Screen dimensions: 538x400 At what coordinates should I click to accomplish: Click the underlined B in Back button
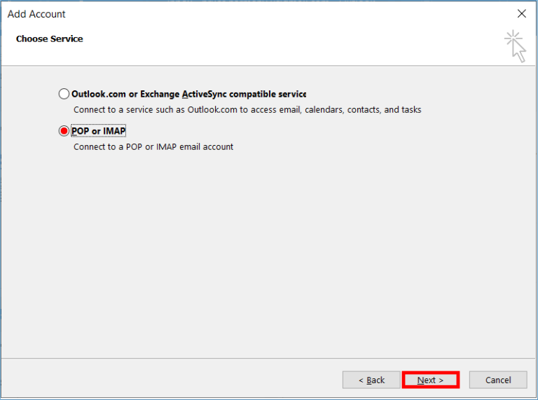tap(370, 380)
